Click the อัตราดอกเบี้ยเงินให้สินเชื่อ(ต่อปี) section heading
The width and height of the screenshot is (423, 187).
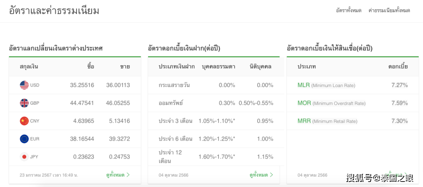point(329,48)
